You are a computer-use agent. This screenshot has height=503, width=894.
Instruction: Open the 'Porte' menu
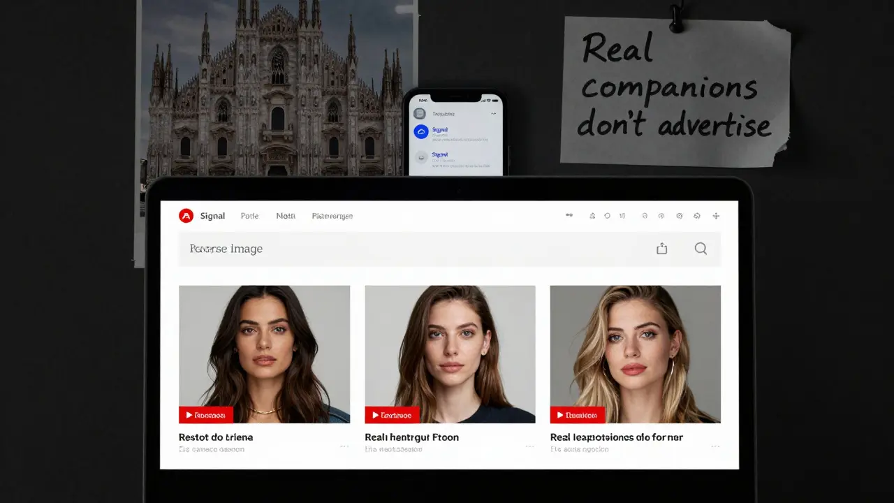(x=249, y=216)
